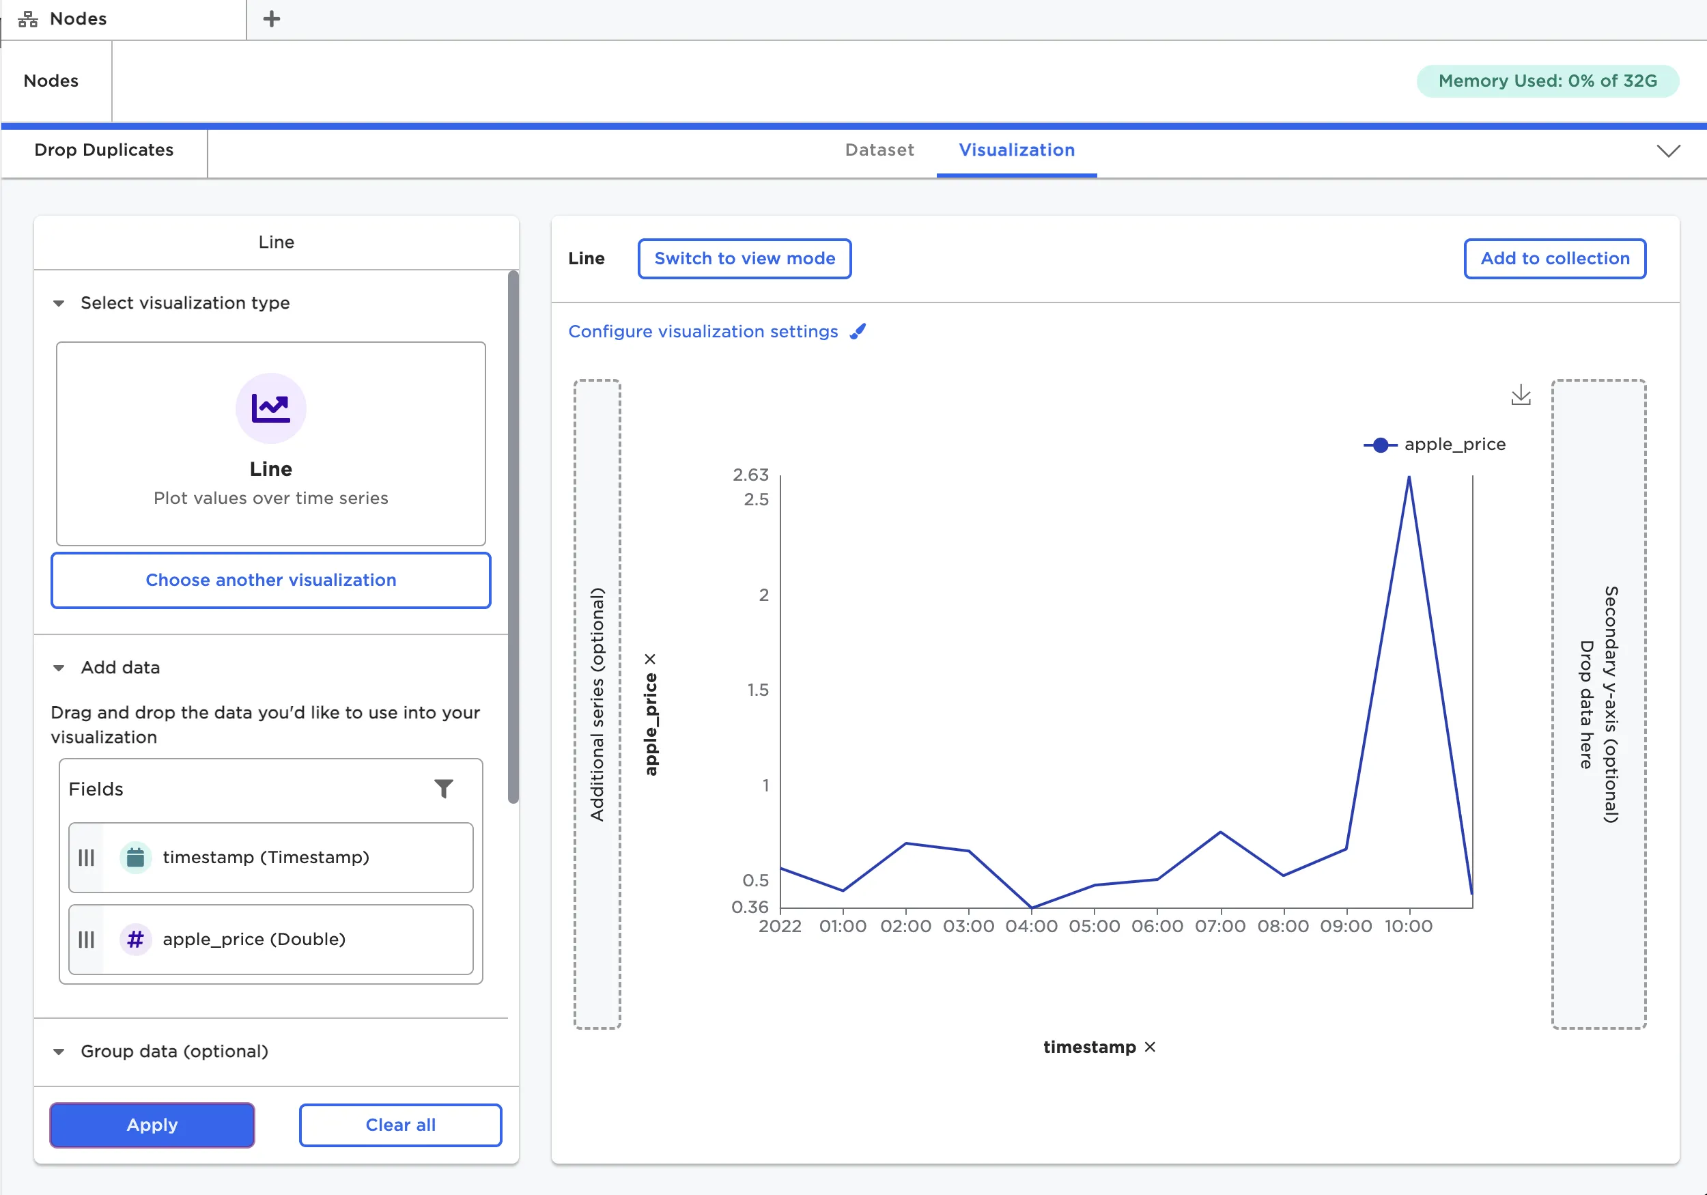Image resolution: width=1707 pixels, height=1195 pixels.
Task: Click the Switch to view mode button
Action: [x=744, y=259]
